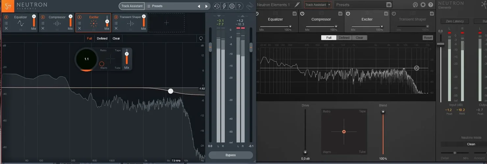Click the Reset button above right spectrum
This screenshot has width=487, height=164.
coord(428,38)
